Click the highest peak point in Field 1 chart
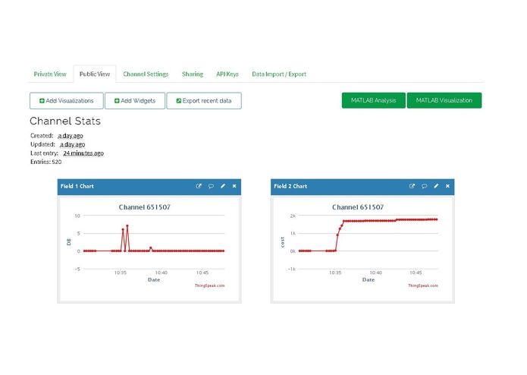The width and height of the screenshot is (527, 375). 127,225
